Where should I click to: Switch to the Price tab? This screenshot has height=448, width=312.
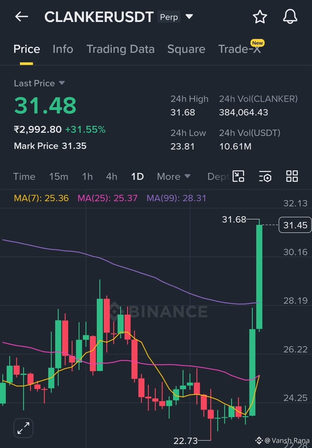tap(27, 49)
